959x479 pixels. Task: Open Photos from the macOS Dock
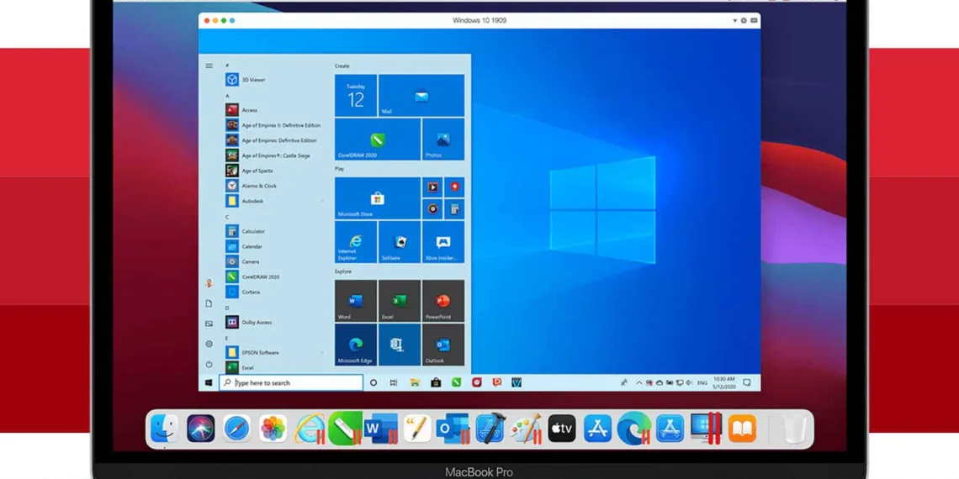click(273, 429)
